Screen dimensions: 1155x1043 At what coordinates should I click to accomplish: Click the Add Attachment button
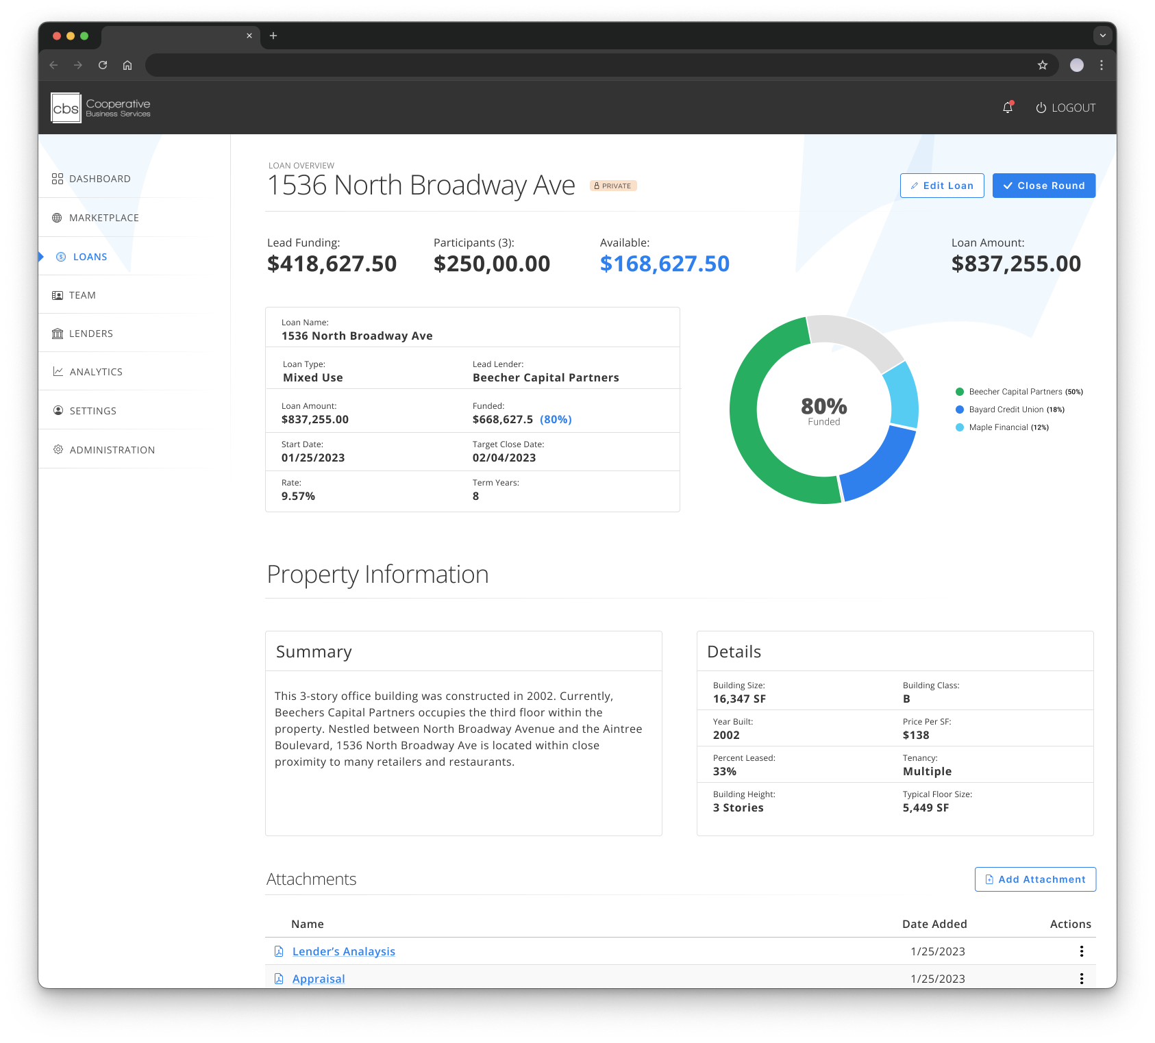(x=1035, y=879)
